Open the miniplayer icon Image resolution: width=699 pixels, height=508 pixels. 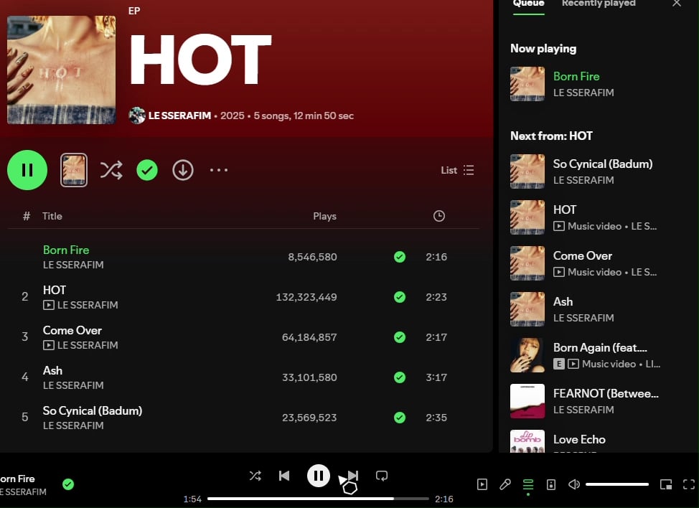[666, 484]
